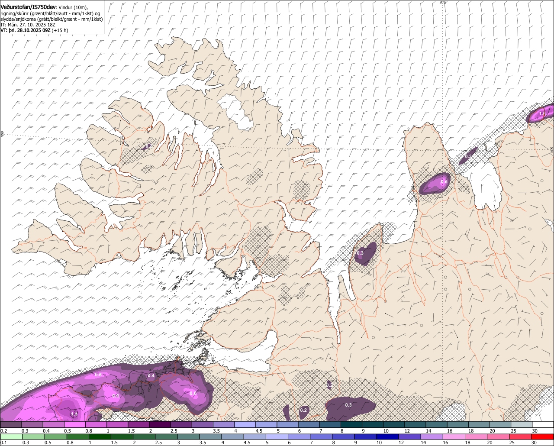
Task: Pick the grey-teal 18 swatch, upper legend
Action: tap(479, 425)
